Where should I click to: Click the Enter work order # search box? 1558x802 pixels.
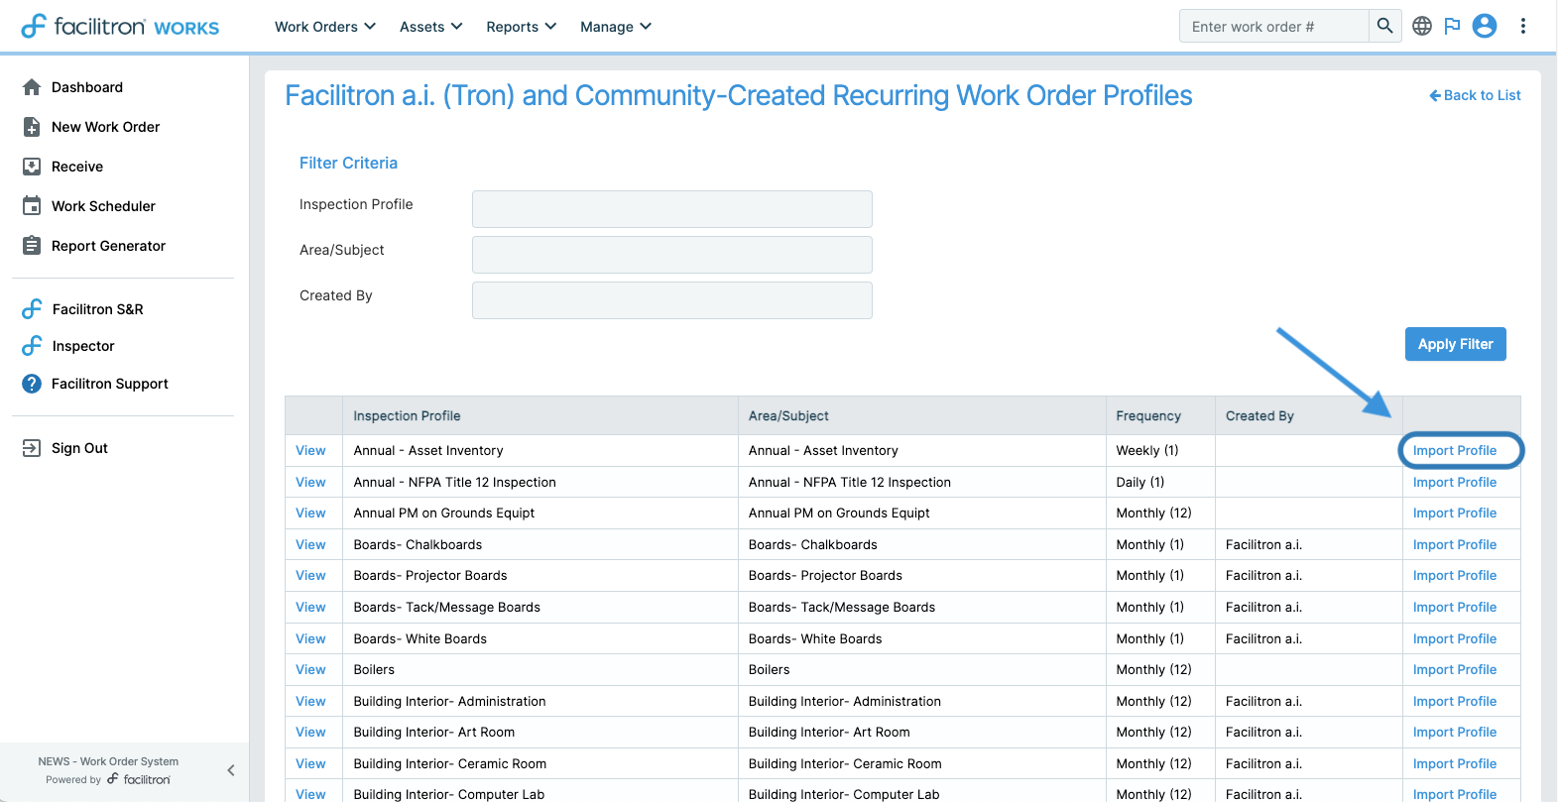tap(1274, 27)
